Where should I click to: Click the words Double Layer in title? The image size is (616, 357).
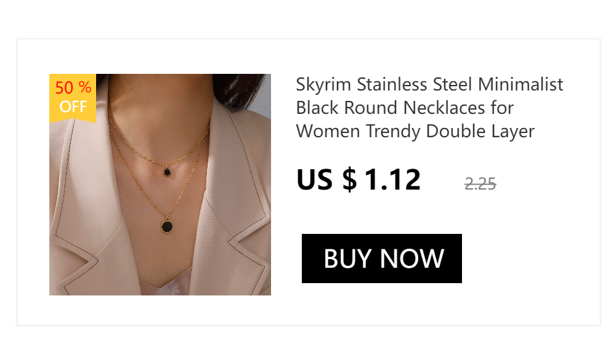point(480,131)
